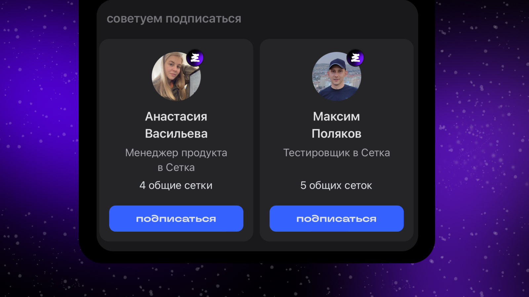Click the surname Поляков

pyautogui.click(x=337, y=134)
